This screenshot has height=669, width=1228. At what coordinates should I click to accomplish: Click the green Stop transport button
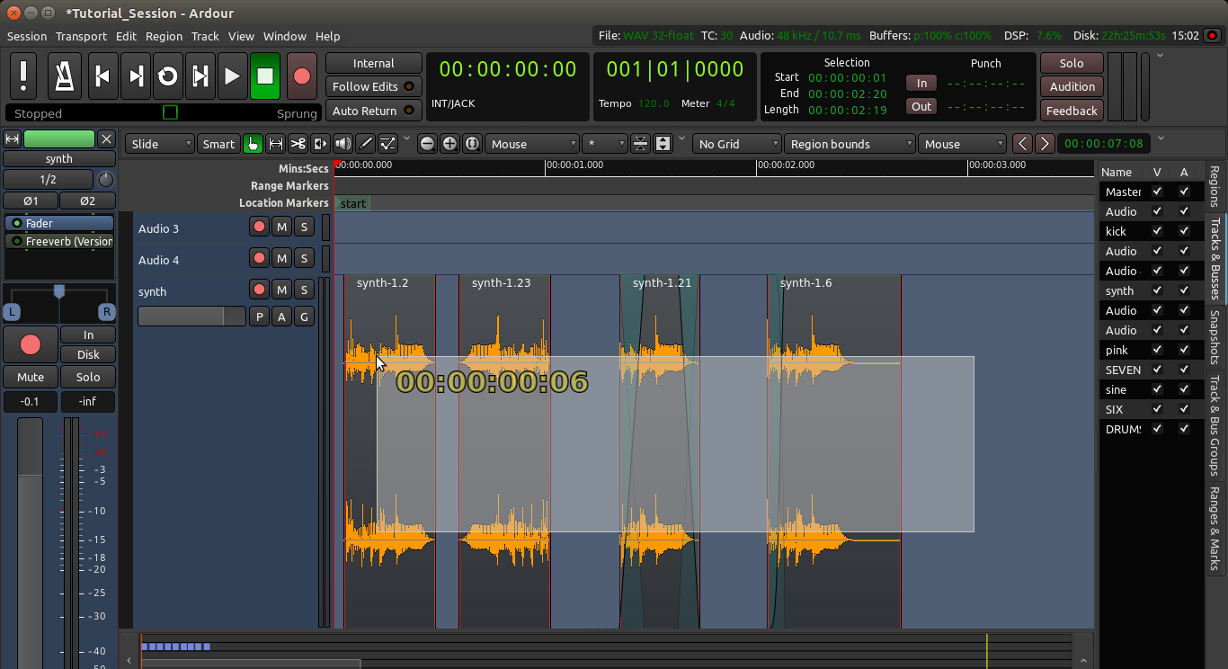(265, 76)
